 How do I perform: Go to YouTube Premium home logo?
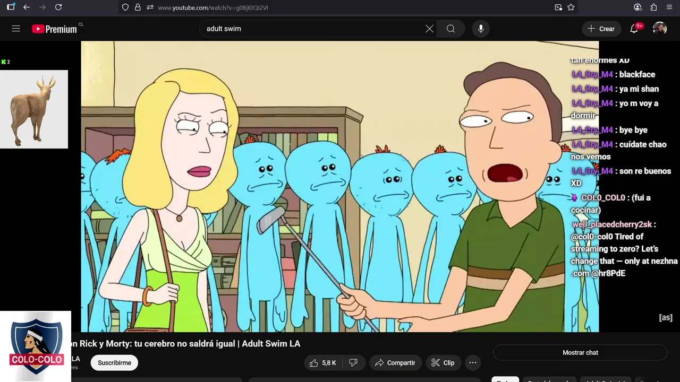54,29
